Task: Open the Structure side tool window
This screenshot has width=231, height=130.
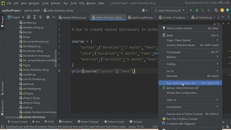Action: pyautogui.click(x=3, y=88)
